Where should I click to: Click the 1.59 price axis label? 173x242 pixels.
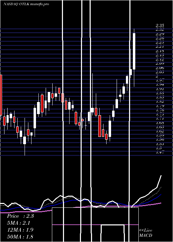pos(160,136)
